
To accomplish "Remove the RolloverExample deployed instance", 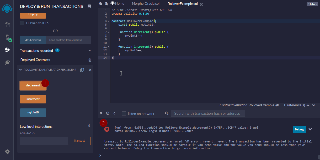I will pyautogui.click(x=90, y=70).
